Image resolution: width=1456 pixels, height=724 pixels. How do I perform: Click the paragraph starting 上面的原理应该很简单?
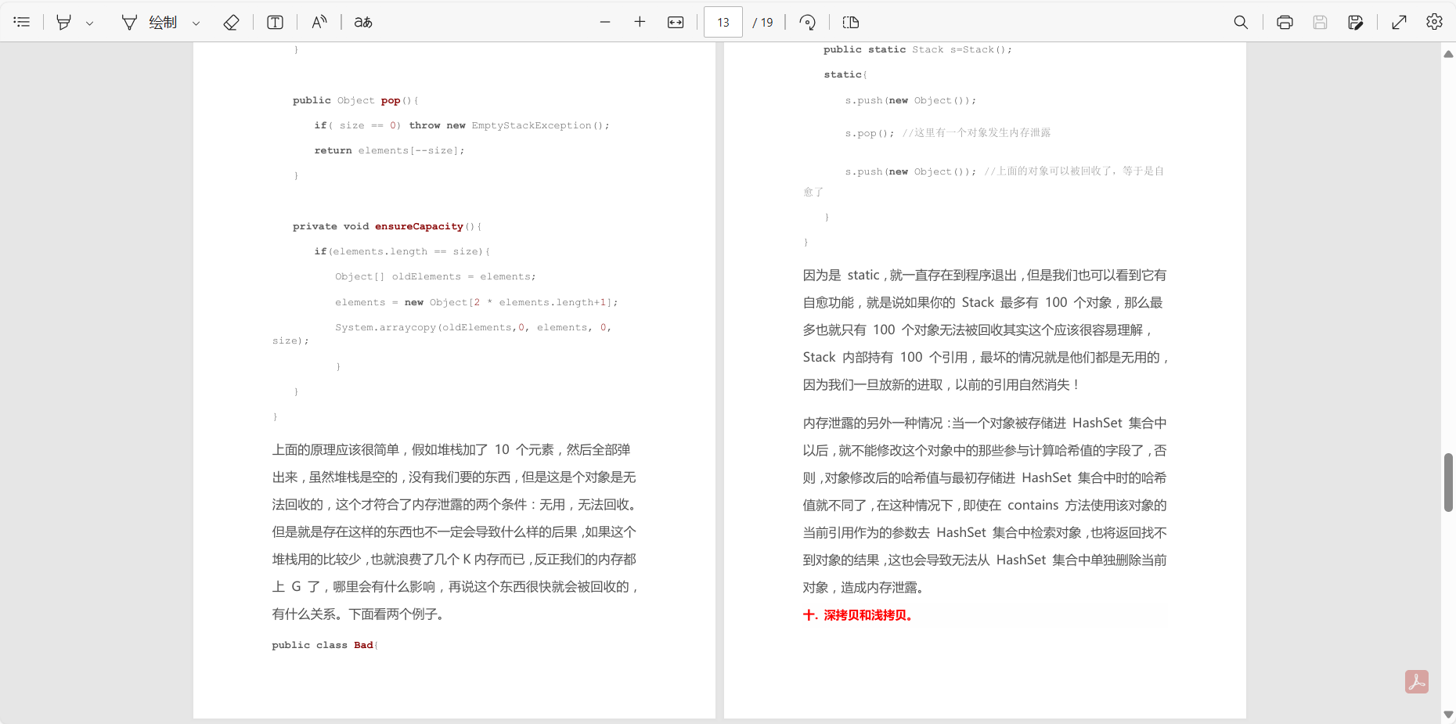coord(455,531)
